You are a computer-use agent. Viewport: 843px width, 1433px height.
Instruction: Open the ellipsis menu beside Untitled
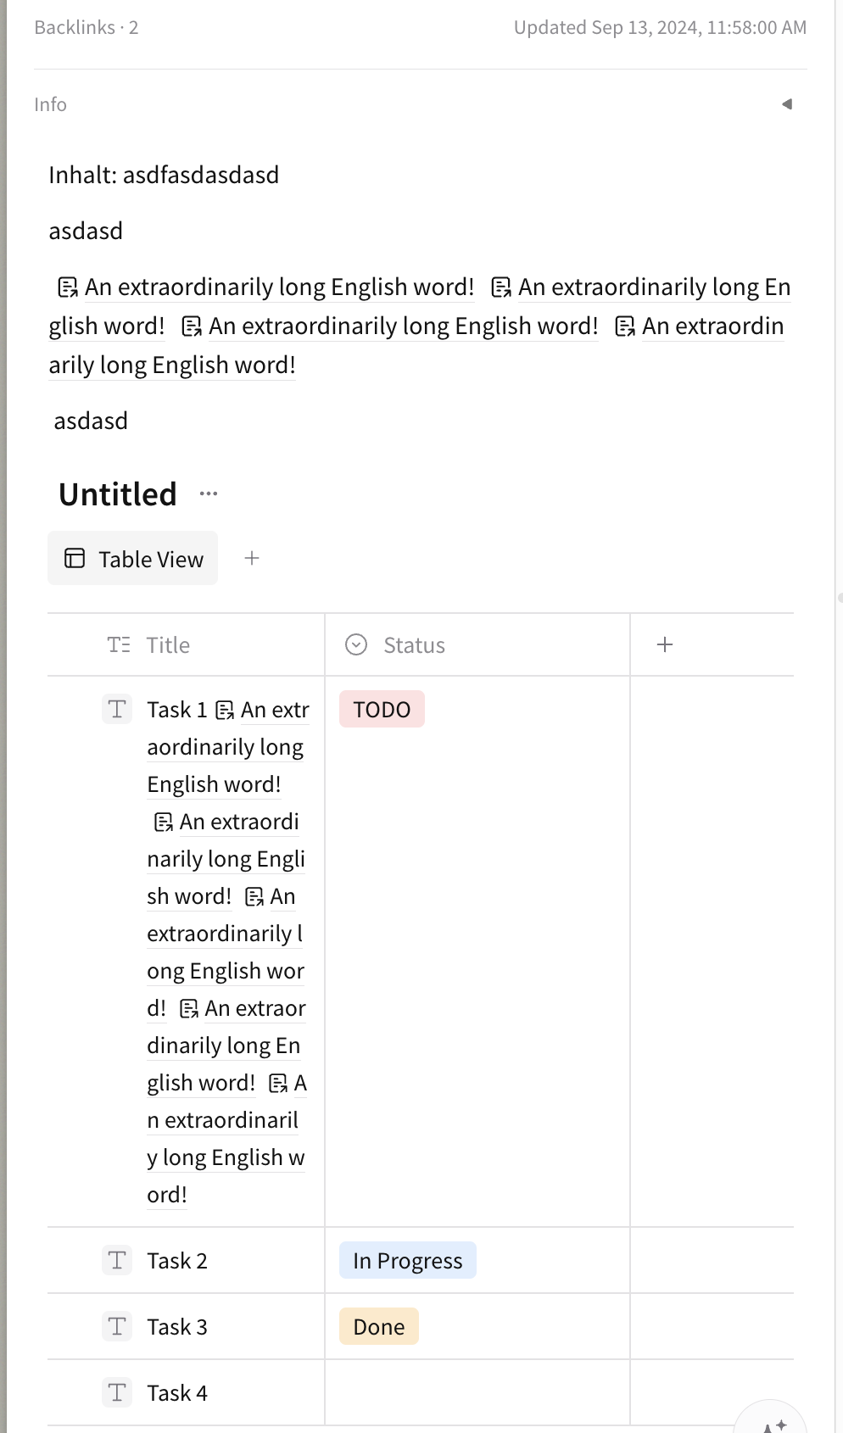[x=209, y=493]
